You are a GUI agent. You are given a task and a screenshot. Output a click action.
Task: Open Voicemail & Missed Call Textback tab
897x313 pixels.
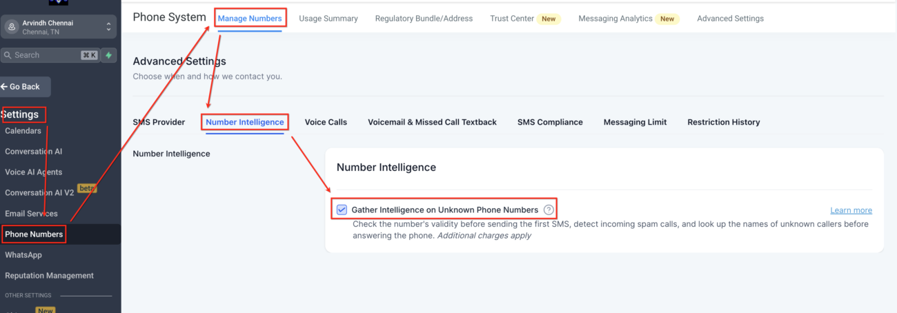tap(432, 122)
